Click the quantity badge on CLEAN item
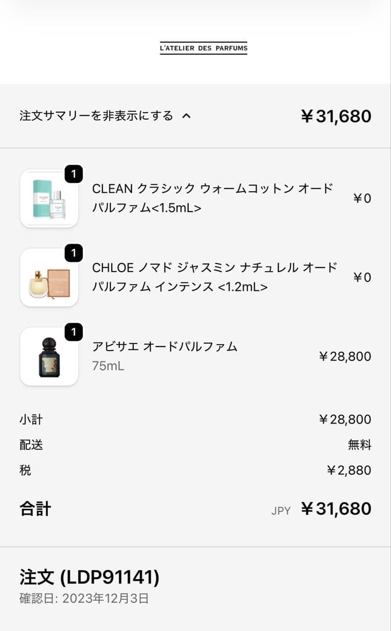The image size is (391, 631). click(74, 174)
